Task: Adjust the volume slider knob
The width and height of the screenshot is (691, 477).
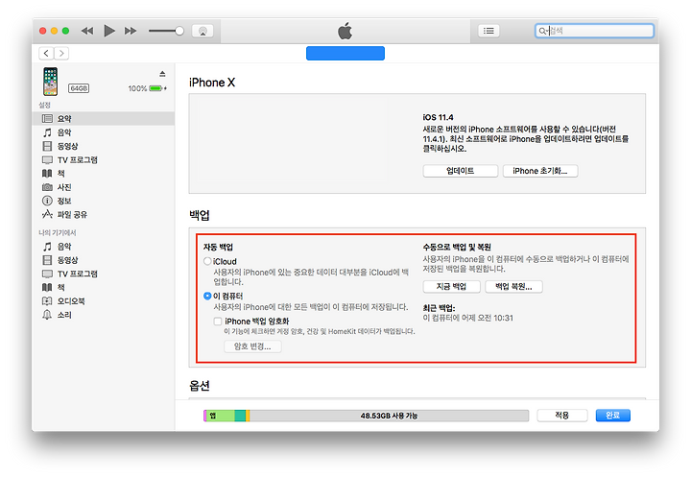Action: [x=179, y=31]
